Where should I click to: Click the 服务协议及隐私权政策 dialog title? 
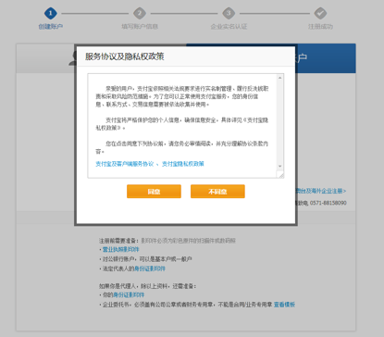click(x=125, y=56)
